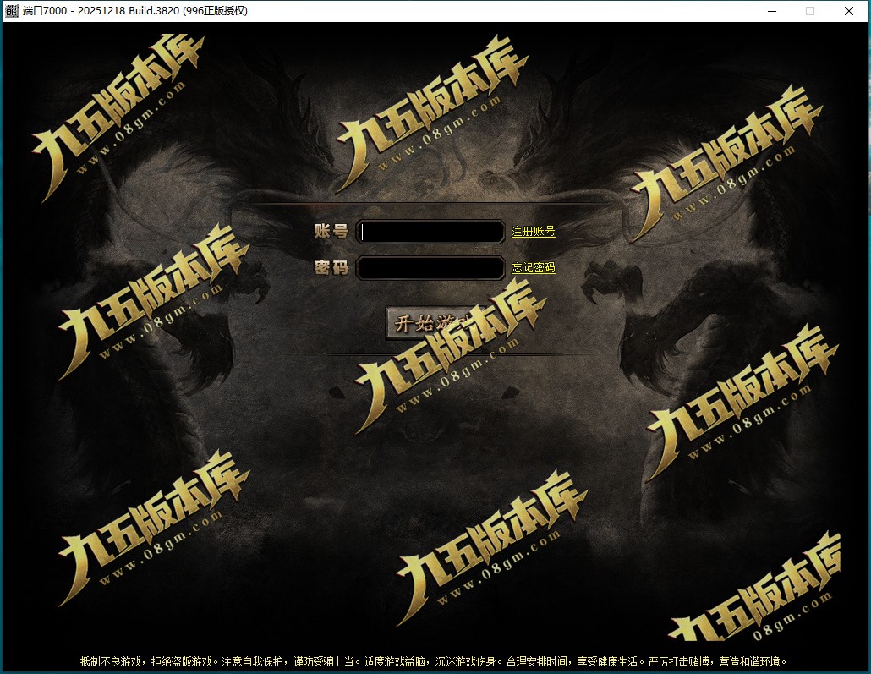Click the health notice text at bottom
871x674 pixels.
pyautogui.click(x=433, y=661)
